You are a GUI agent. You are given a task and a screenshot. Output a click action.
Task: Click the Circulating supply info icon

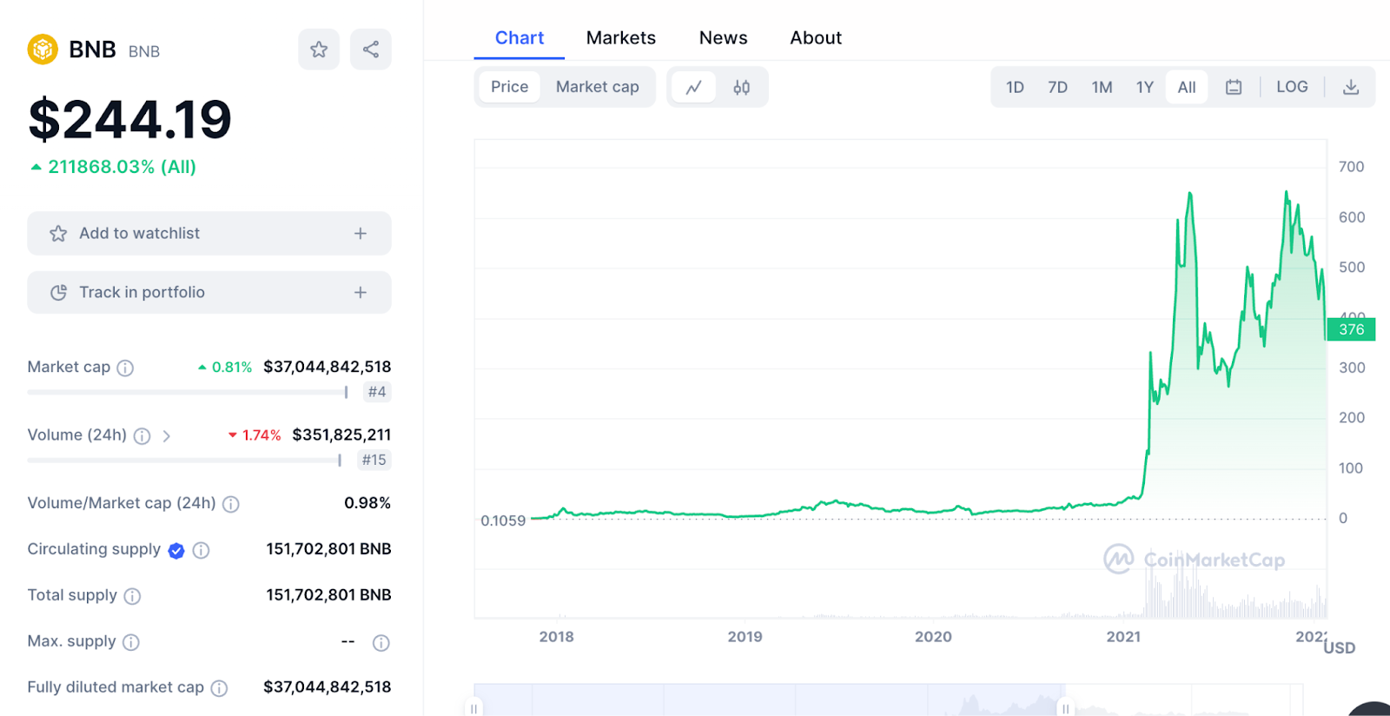201,550
